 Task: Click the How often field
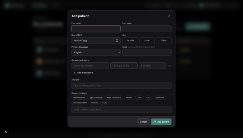tap(152, 66)
